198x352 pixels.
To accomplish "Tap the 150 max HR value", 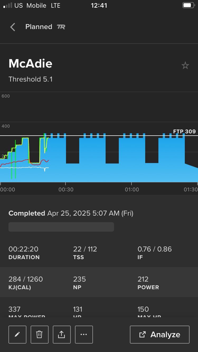I will point(143,309).
